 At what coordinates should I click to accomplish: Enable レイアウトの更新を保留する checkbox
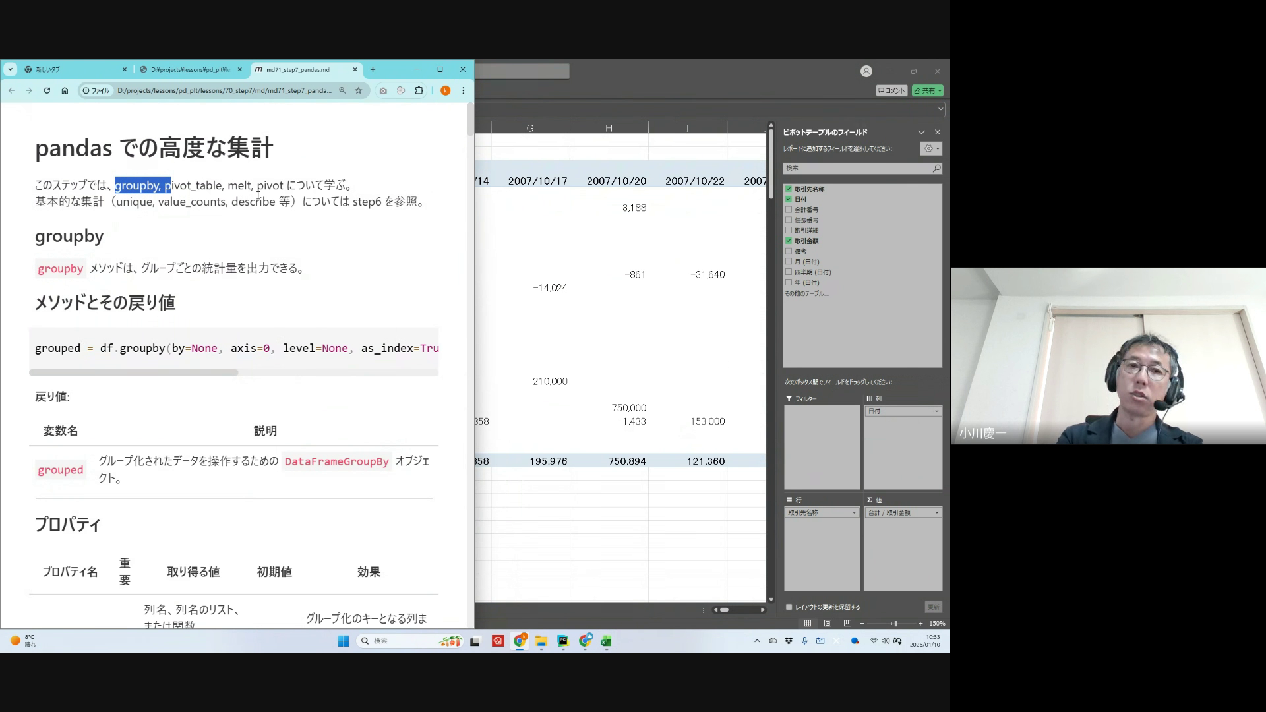point(789,607)
